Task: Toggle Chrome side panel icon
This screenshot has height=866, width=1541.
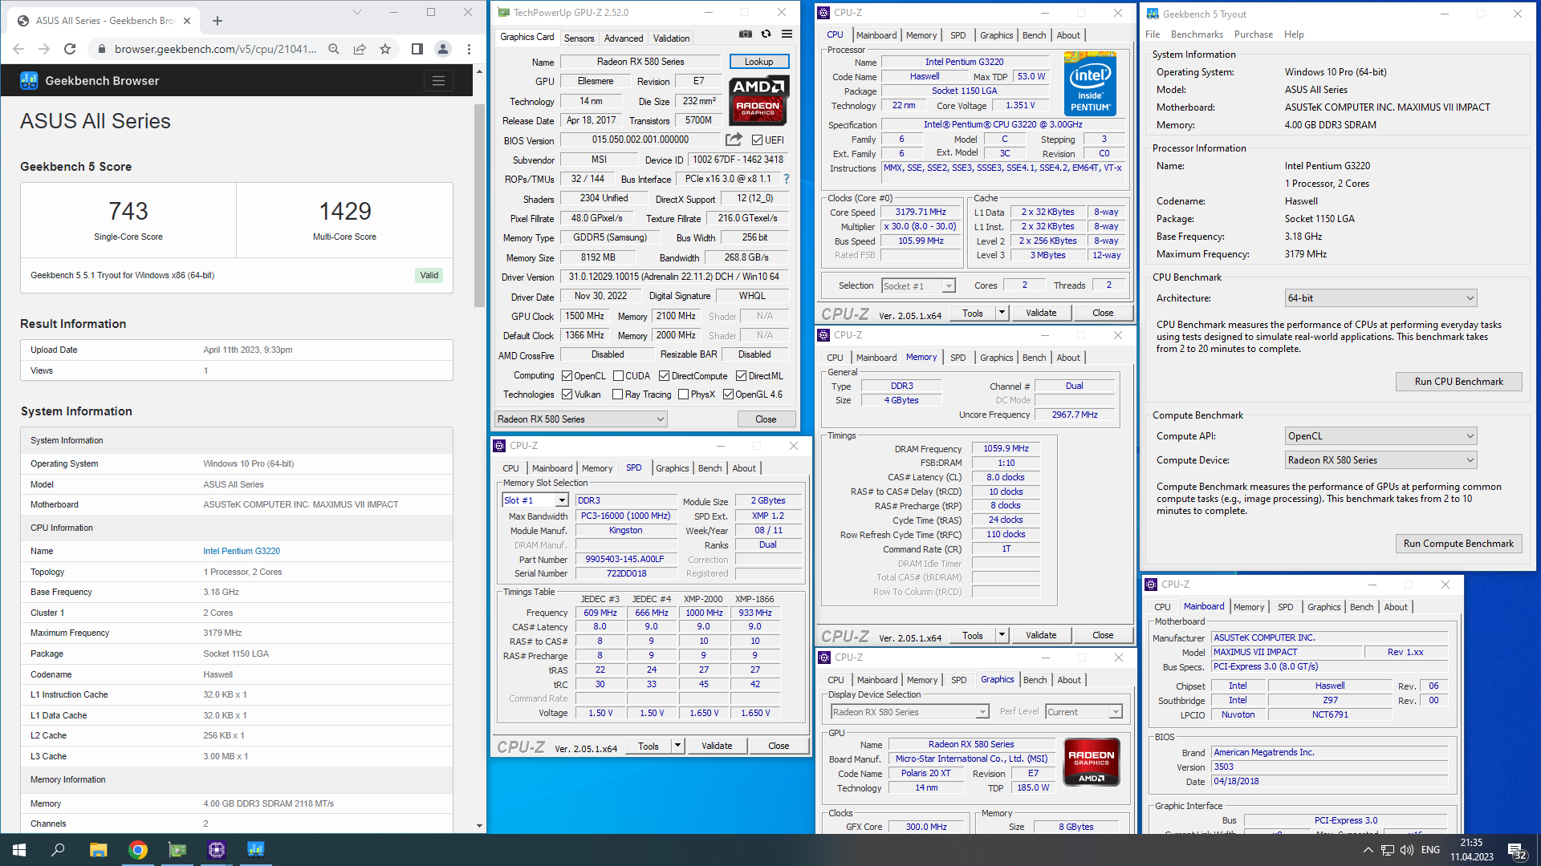Action: [417, 49]
